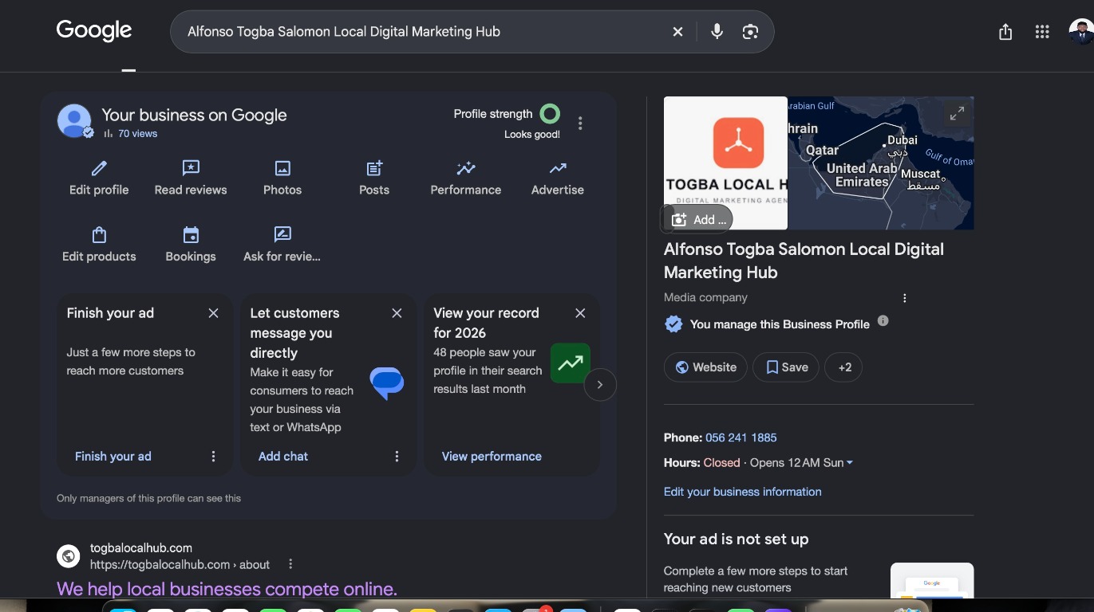Save the business with the Save button

click(x=786, y=367)
